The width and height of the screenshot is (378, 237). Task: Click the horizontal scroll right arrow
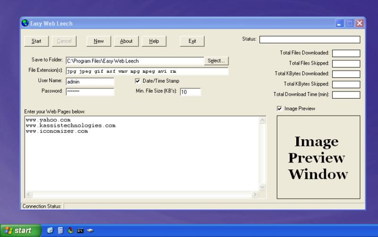(255, 194)
